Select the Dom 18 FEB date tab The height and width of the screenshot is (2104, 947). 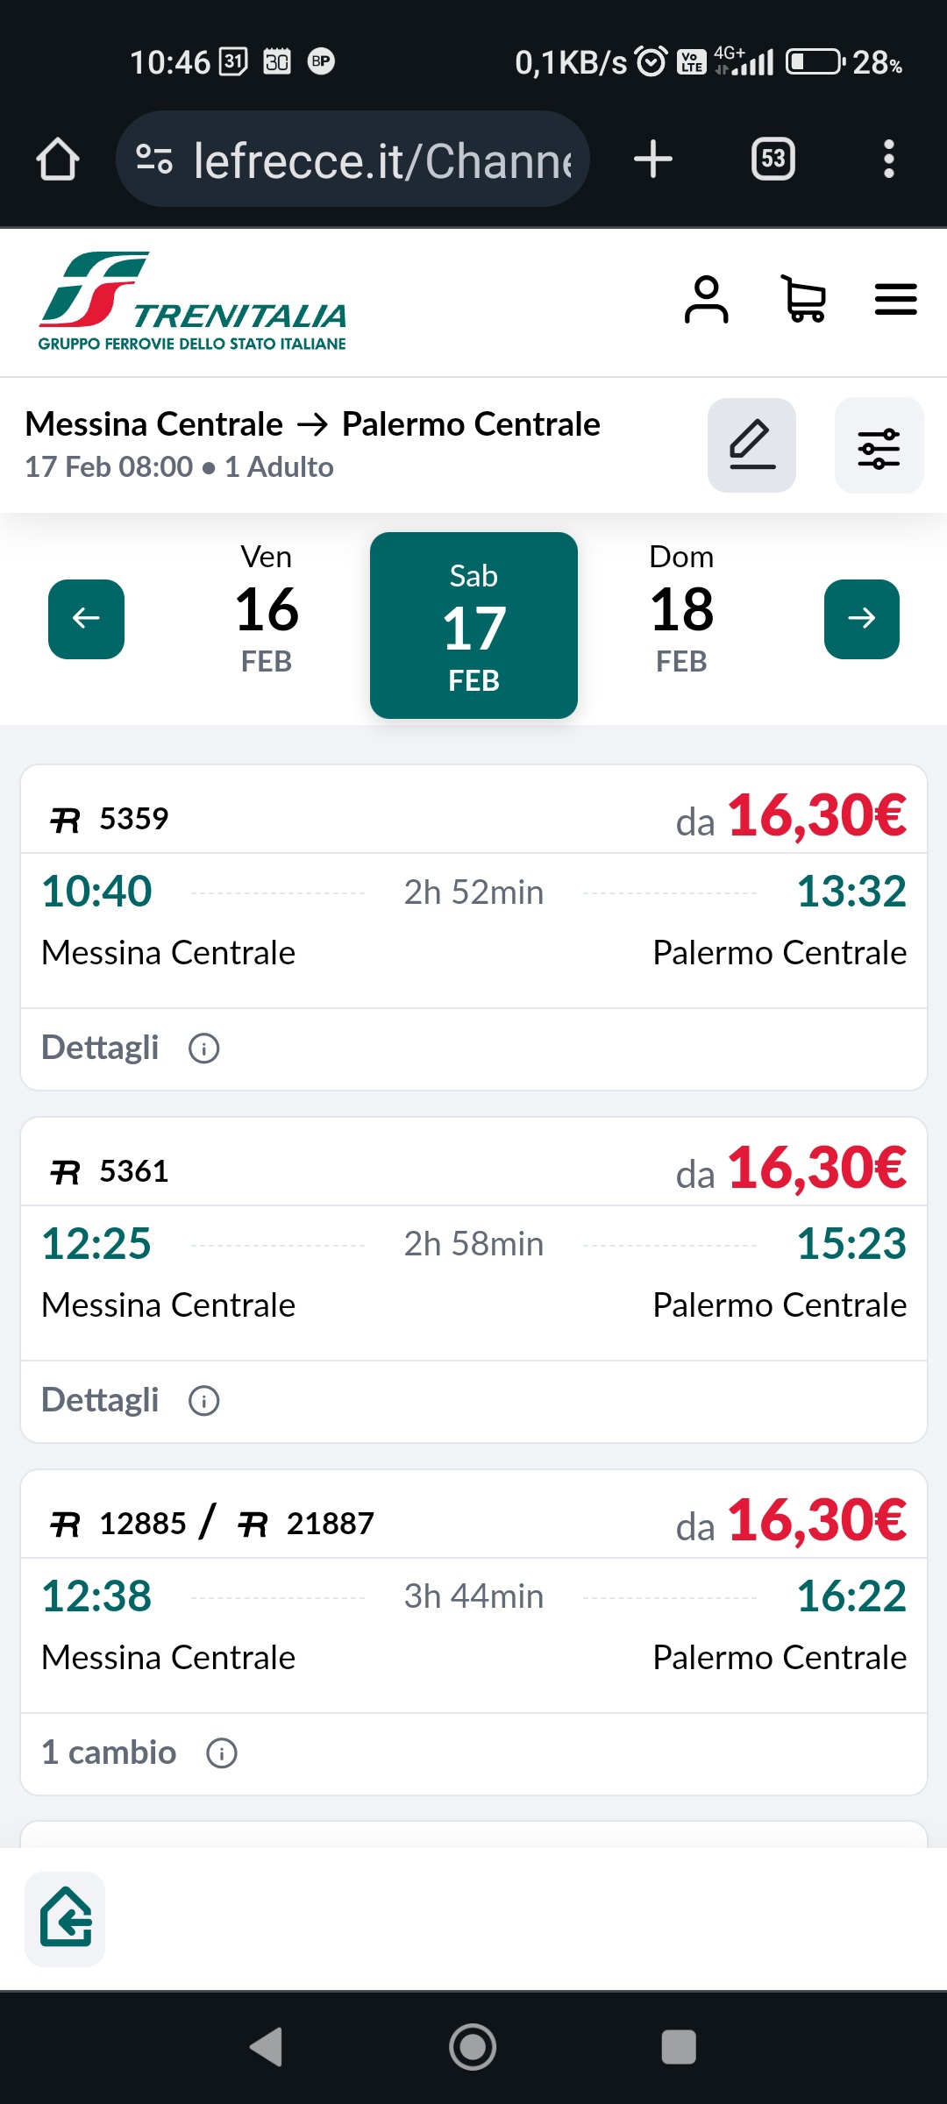[681, 610]
